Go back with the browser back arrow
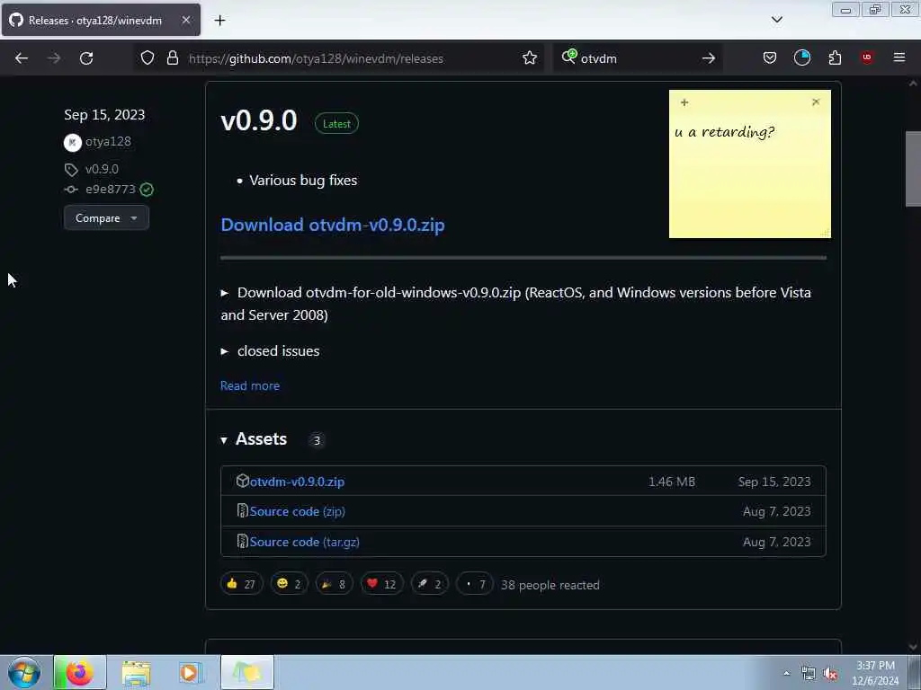The height and width of the screenshot is (690, 921). (x=22, y=58)
